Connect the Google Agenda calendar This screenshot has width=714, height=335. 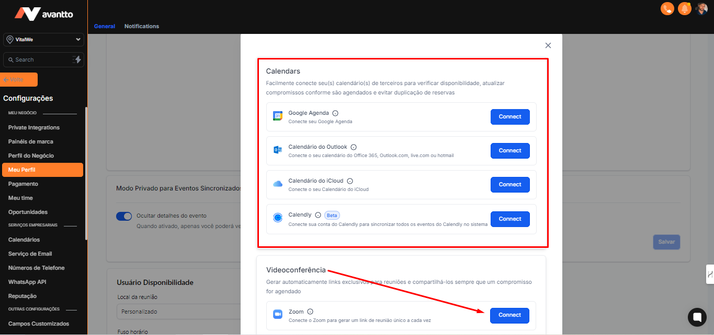coord(509,117)
